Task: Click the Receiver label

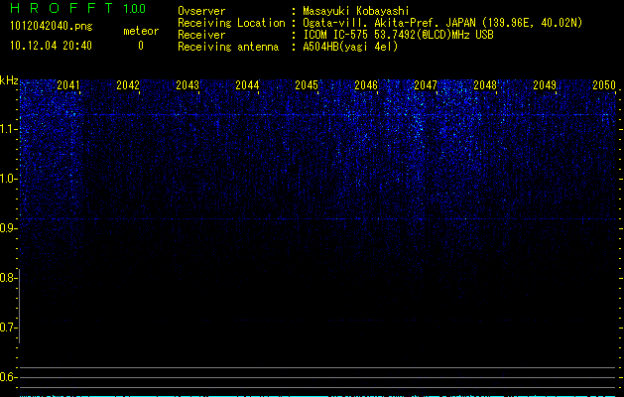Action: coord(201,35)
